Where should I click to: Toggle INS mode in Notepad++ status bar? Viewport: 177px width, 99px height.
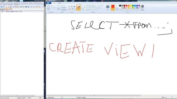coord(40,98)
